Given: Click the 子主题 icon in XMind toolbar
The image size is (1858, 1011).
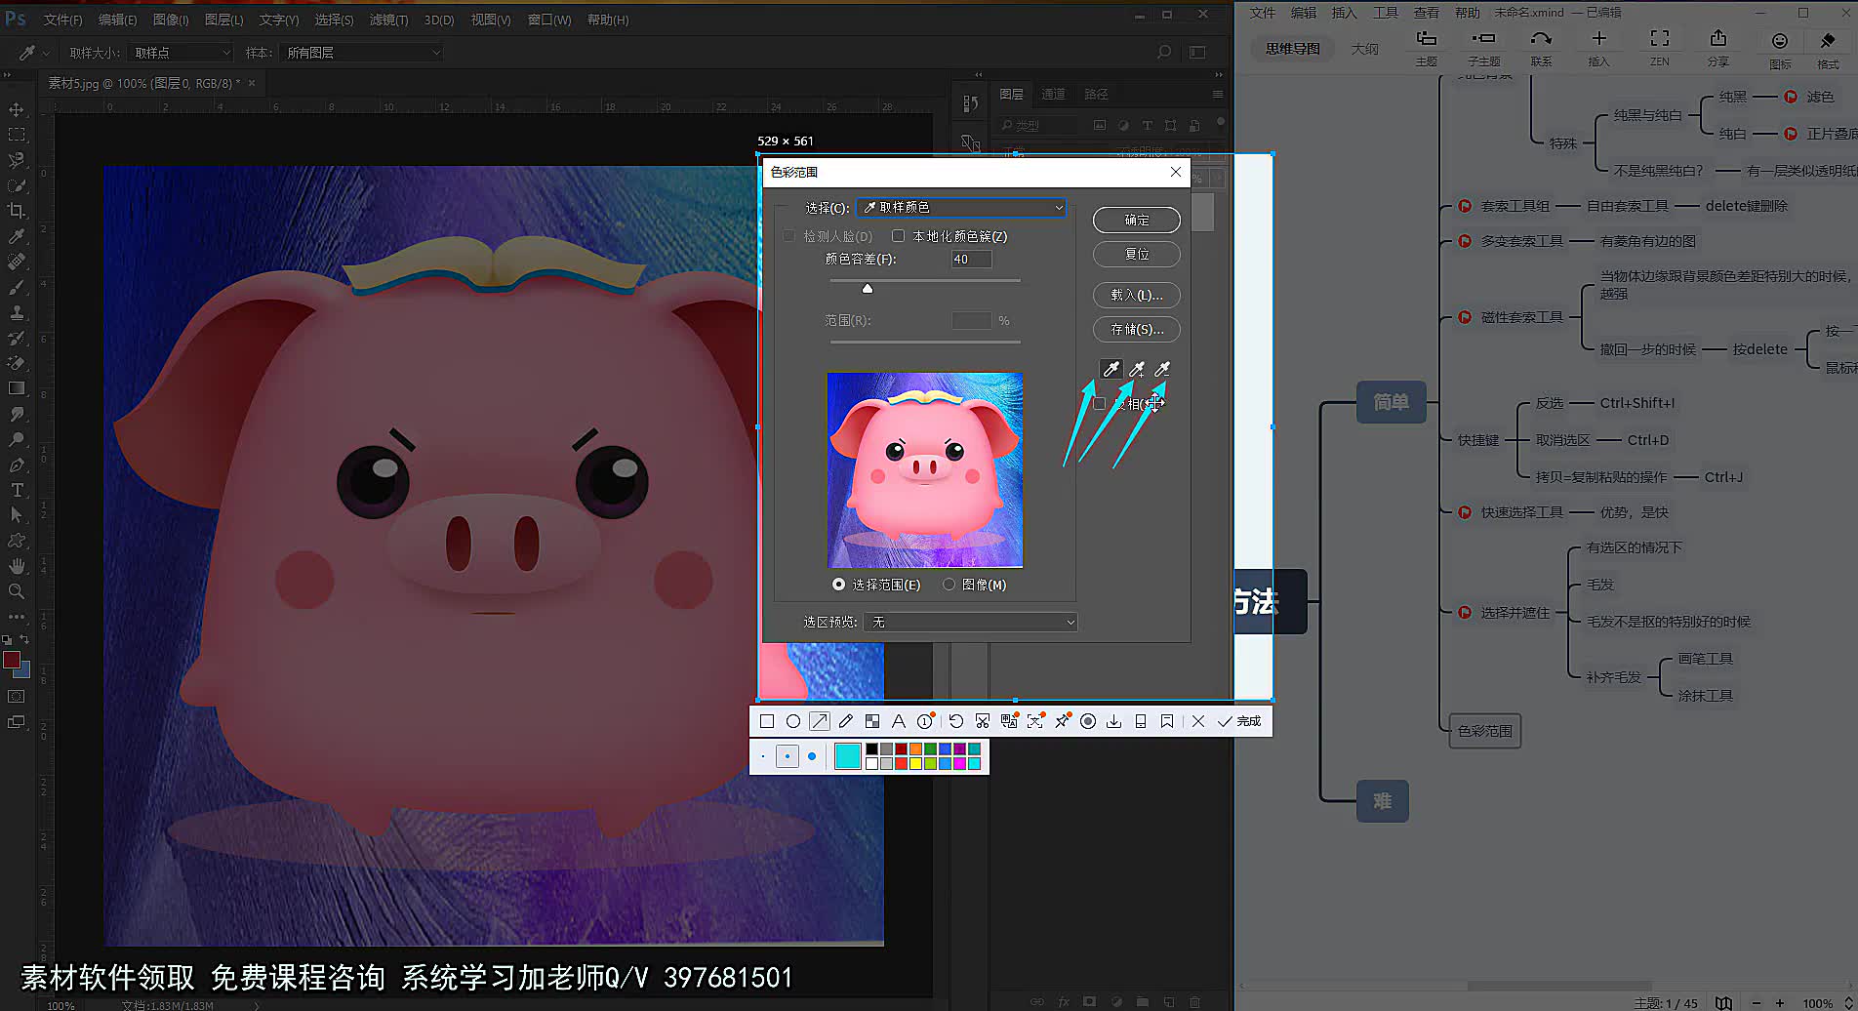Looking at the screenshot, I should 1483,46.
